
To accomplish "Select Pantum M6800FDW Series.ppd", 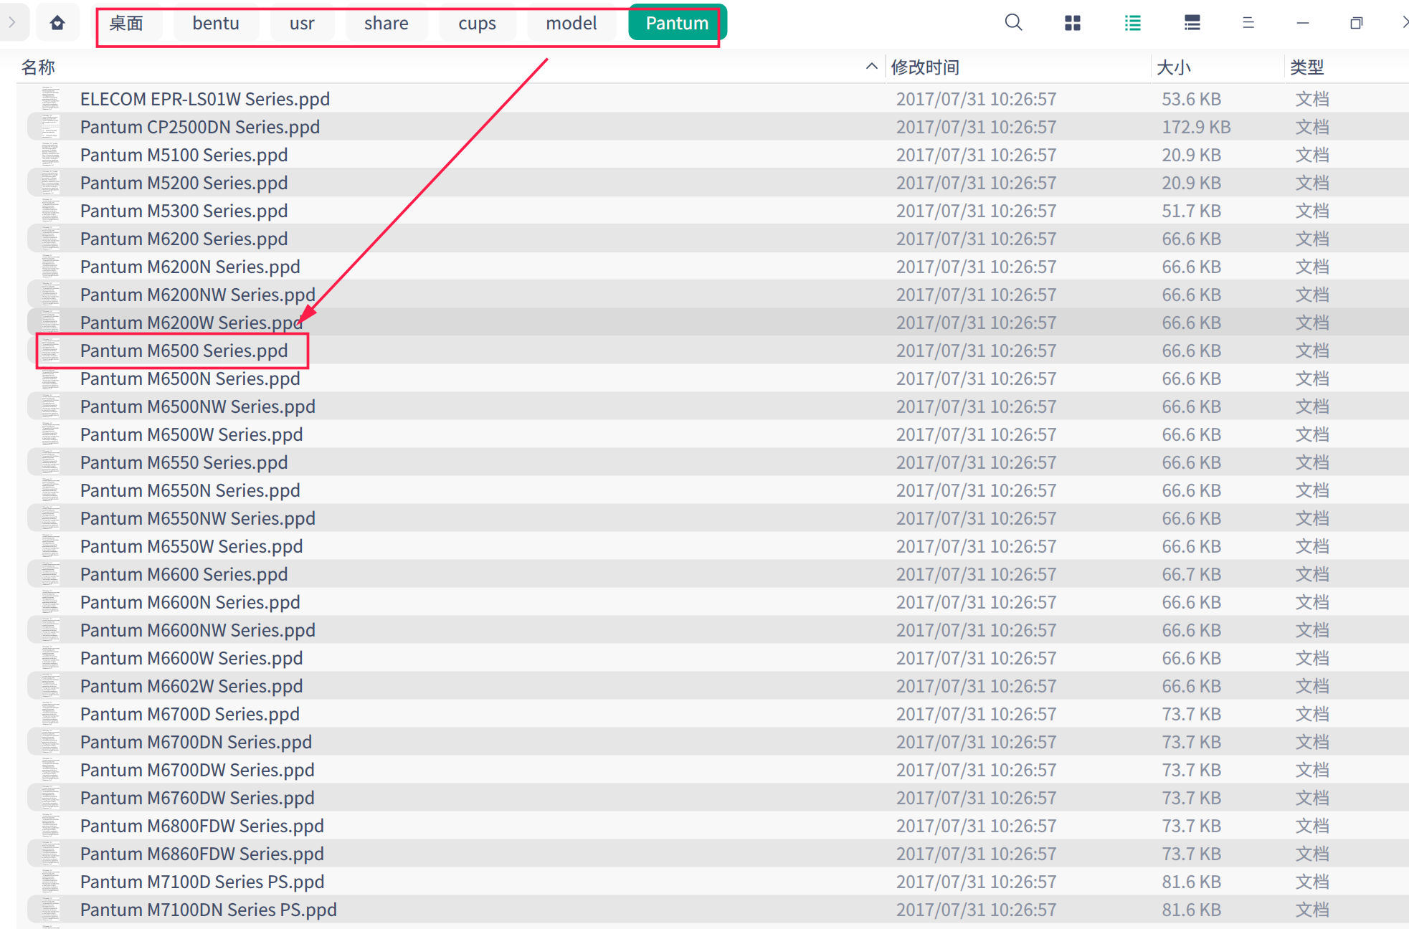I will pos(202,826).
